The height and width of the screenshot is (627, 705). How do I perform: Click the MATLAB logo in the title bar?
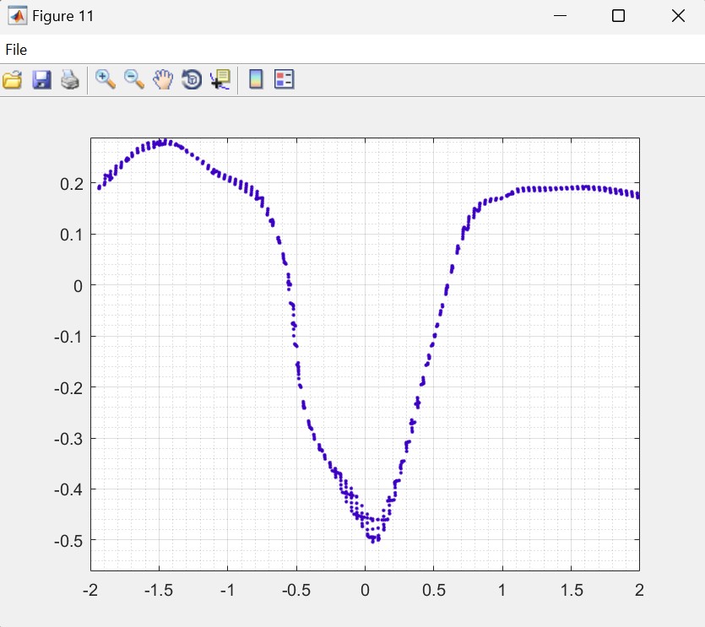17,16
